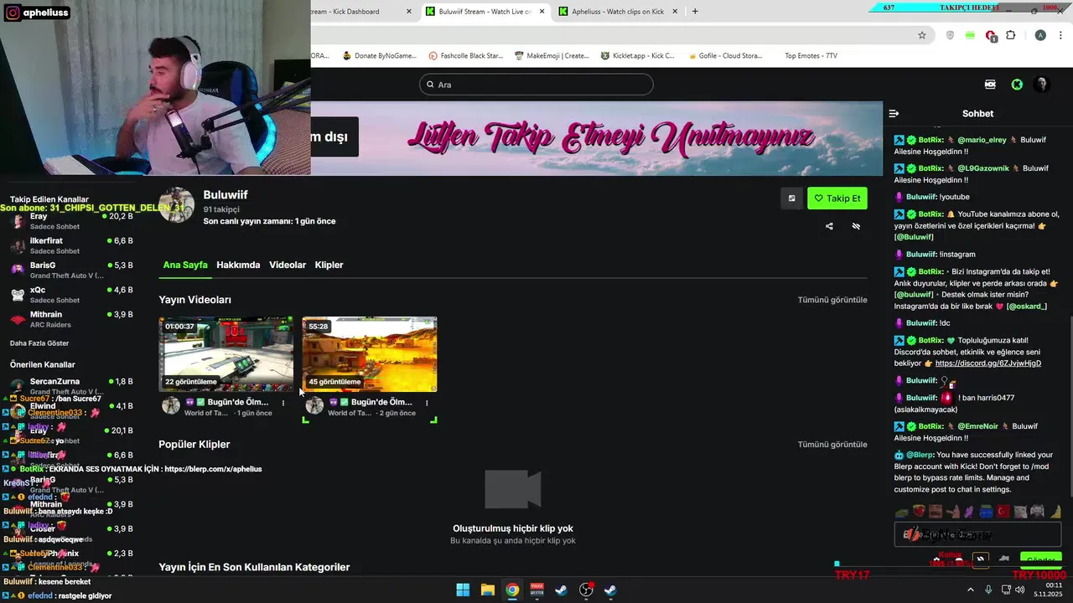Close the Kick Dashboard tab
Screen dimensions: 1073x603
coord(409,12)
